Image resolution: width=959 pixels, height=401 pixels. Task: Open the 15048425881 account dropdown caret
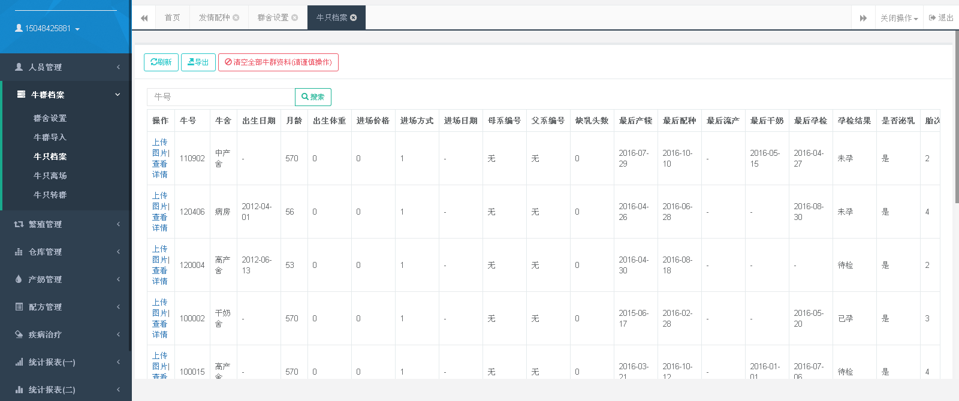[77, 29]
